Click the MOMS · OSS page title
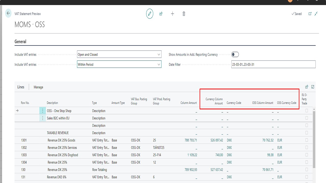The height and width of the screenshot is (183, 326). pyautogui.click(x=30, y=25)
